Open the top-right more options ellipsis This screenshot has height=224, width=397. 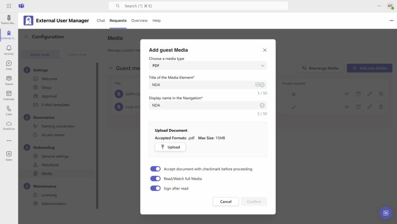391,20
